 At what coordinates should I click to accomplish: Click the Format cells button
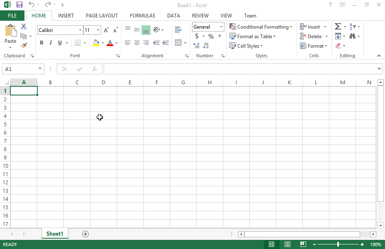313,46
